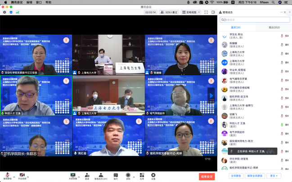The width and height of the screenshot is (292, 182).
Task: Open the Apple menu
Action: click(x=5, y=2)
